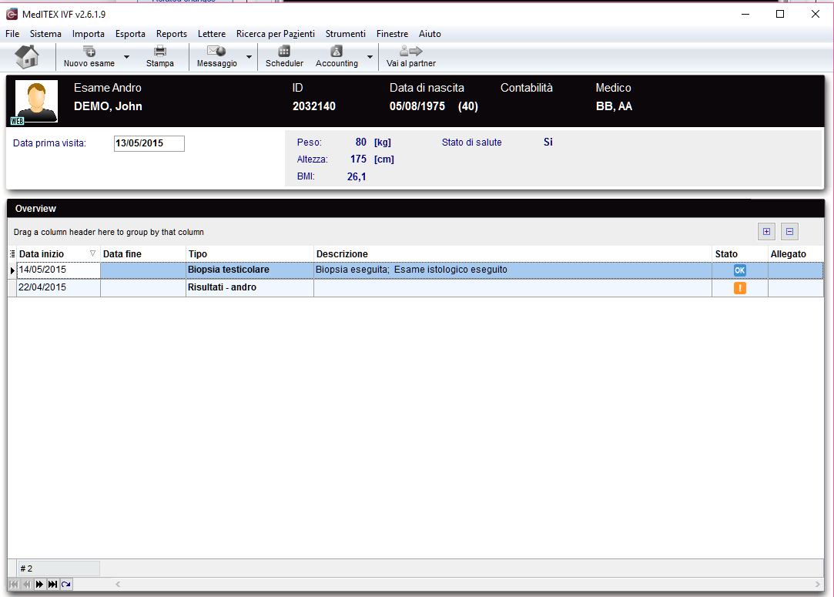
Task: Expand all groups with the plus button
Action: (766, 231)
